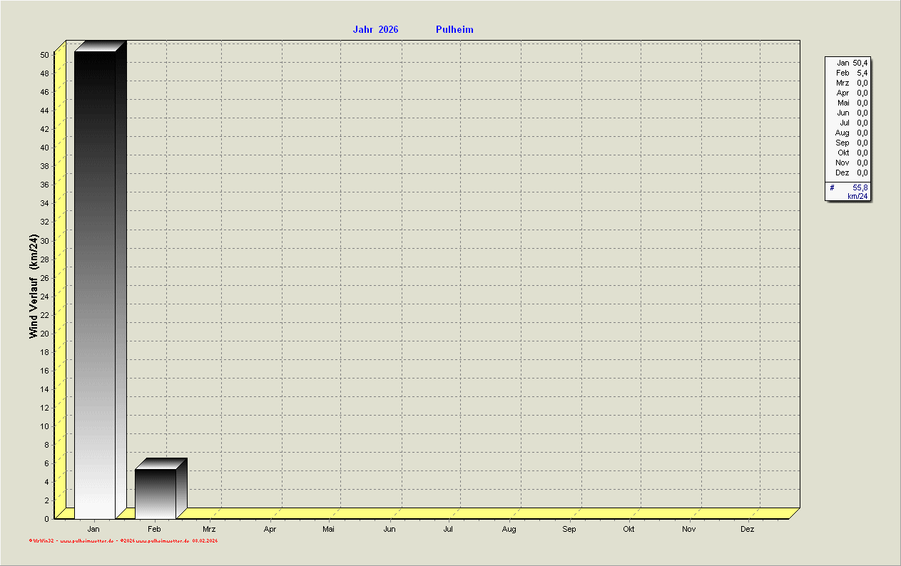Click the '50' tick on y-axis

click(x=44, y=55)
